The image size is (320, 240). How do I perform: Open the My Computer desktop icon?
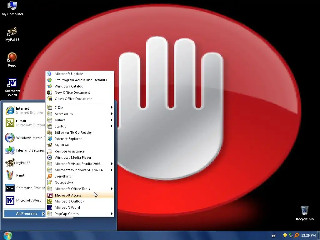pos(12,8)
